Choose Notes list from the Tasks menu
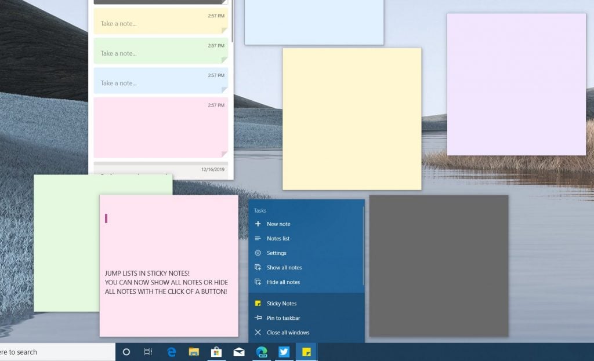The height and width of the screenshot is (361, 594). [278, 239]
